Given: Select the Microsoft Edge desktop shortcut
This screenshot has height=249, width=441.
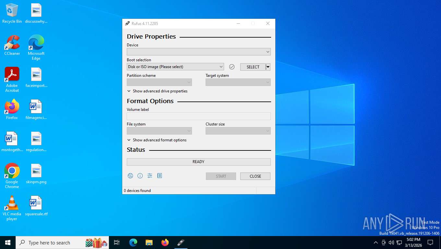Looking at the screenshot, I should [36, 48].
